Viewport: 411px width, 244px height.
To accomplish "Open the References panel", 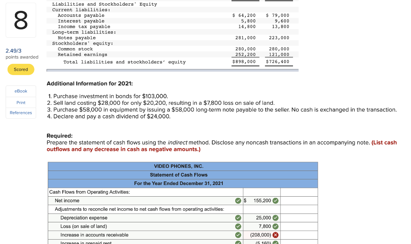I will [20, 113].
